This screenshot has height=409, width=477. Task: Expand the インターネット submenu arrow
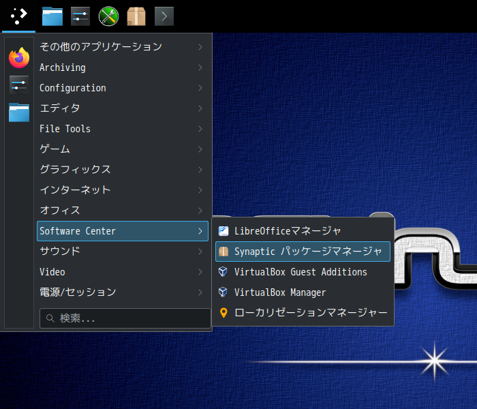(x=200, y=190)
